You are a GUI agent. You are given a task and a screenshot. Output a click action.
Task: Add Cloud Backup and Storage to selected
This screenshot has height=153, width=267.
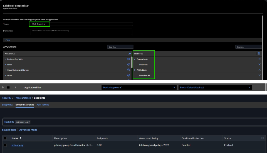[x=128, y=70]
